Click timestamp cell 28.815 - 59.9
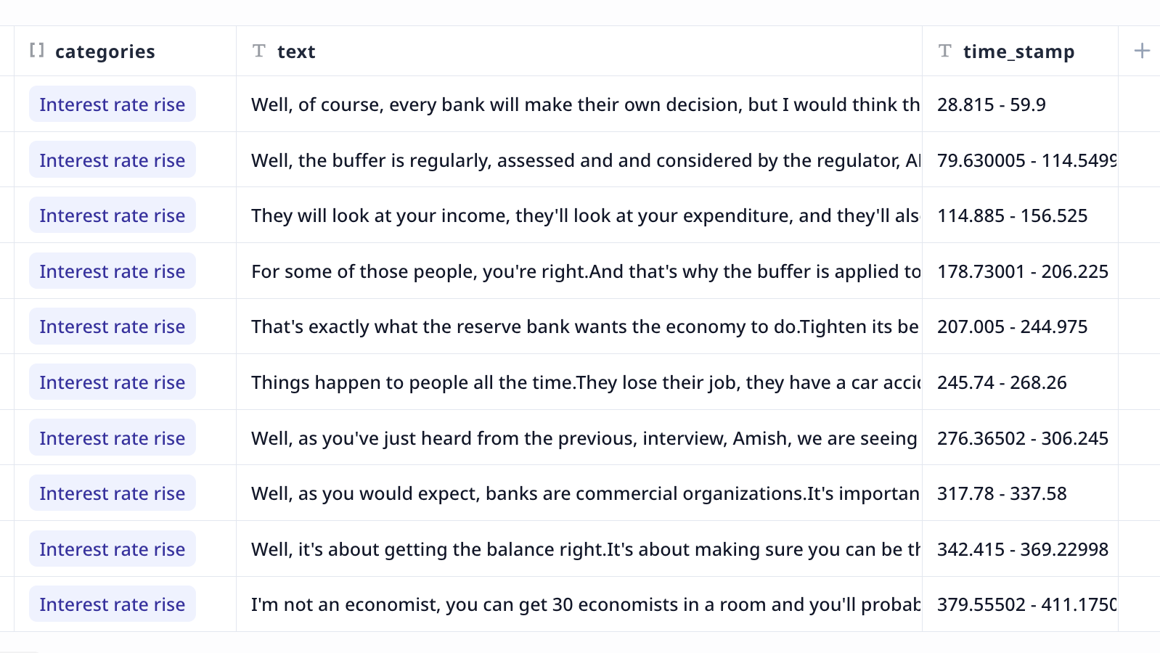1160x653 pixels. coord(1020,104)
